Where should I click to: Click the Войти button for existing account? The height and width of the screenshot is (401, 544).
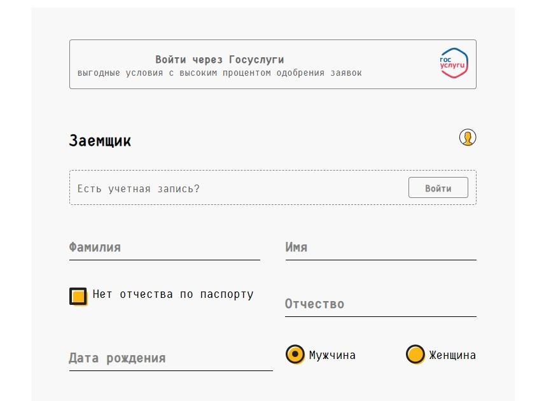438,188
